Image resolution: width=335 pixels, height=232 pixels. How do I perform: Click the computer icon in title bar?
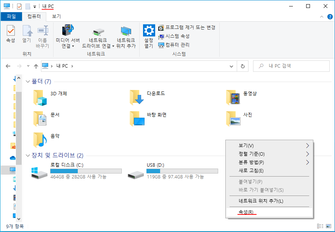pyautogui.click(x=7, y=6)
